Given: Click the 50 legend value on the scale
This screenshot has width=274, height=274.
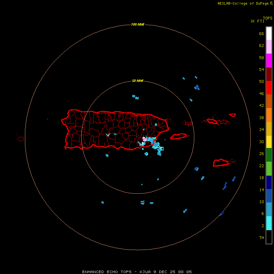Looking at the screenshot, I should [x=262, y=81].
